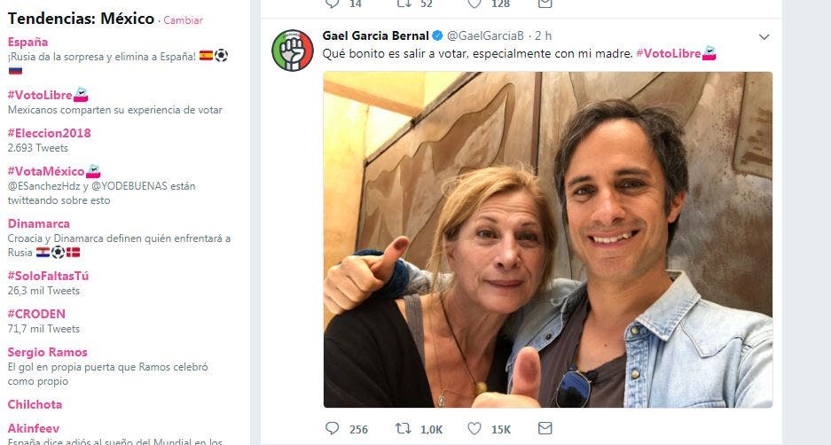Reply to Gael Garcia Bernal's tweet
Viewport: 831px width, 445px height.
tap(333, 429)
